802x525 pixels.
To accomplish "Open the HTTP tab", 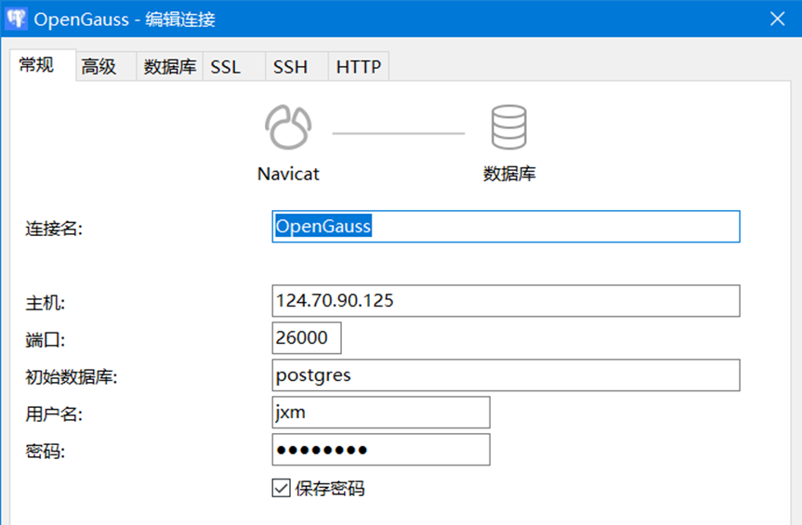I will coord(359,67).
